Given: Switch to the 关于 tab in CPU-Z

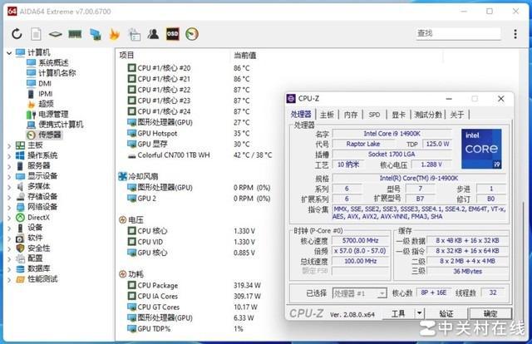Looking at the screenshot, I should coord(456,115).
